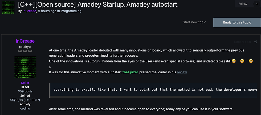Reply to this topic

pyautogui.click(x=237, y=22)
